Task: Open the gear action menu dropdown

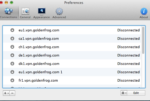Action: [x=124, y=93]
